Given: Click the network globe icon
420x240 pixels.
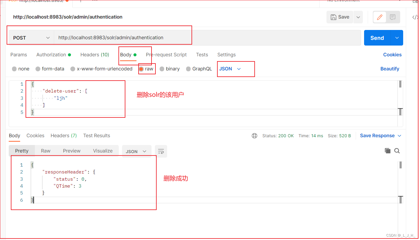Looking at the screenshot, I should 254,136.
